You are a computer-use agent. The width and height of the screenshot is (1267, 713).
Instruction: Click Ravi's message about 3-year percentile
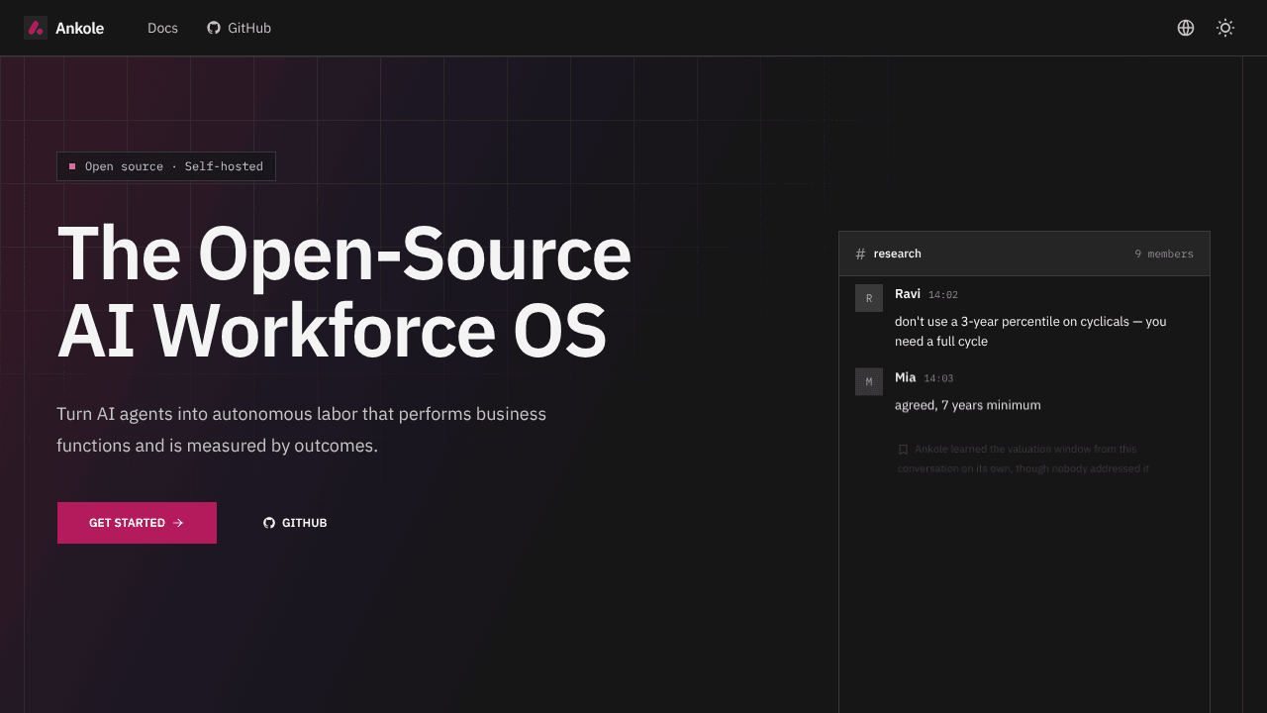click(x=1030, y=332)
